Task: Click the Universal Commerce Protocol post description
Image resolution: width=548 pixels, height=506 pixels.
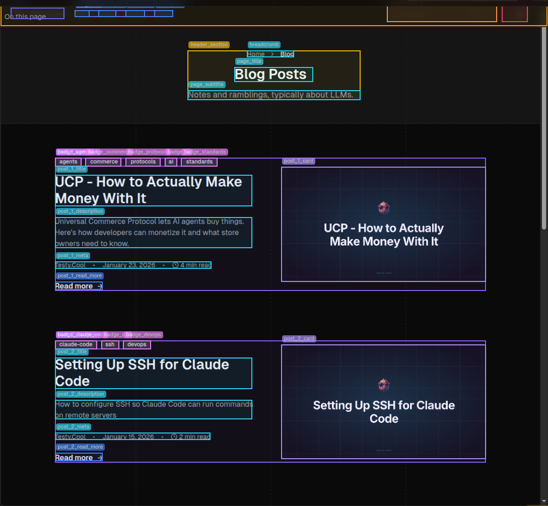Action: [x=154, y=233]
